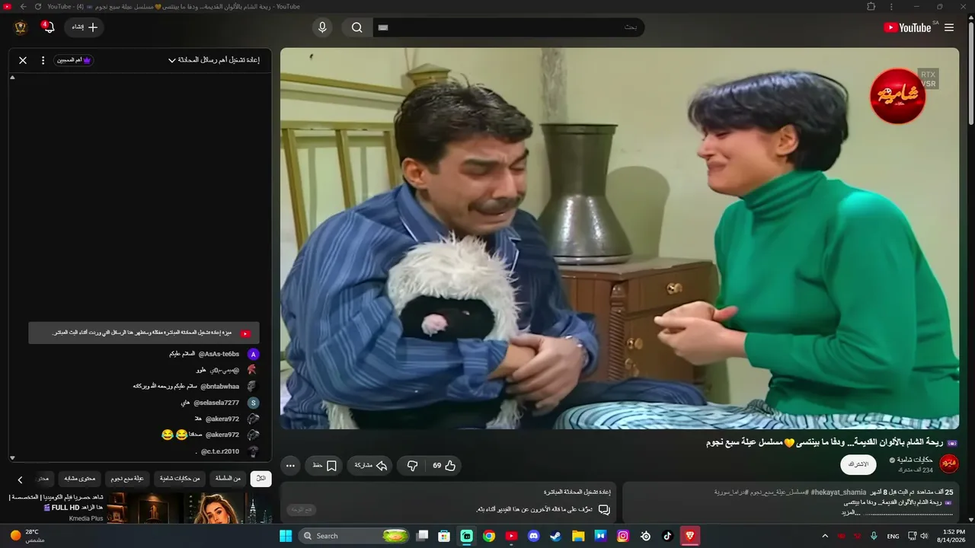Expand the description with المزيد
This screenshot has height=548, width=975.
[852, 512]
